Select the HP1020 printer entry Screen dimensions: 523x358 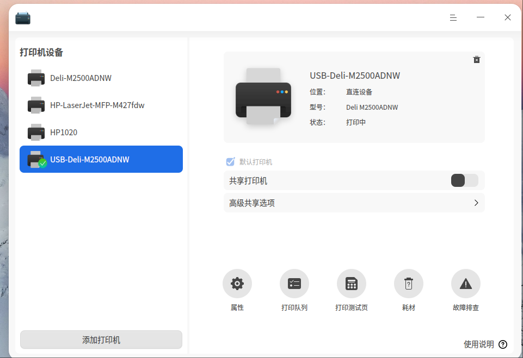pos(101,132)
